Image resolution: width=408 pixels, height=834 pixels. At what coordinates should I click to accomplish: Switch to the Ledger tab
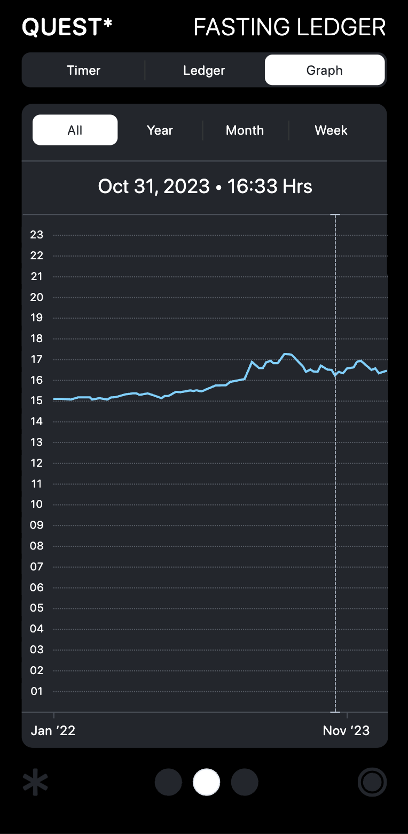(x=204, y=71)
